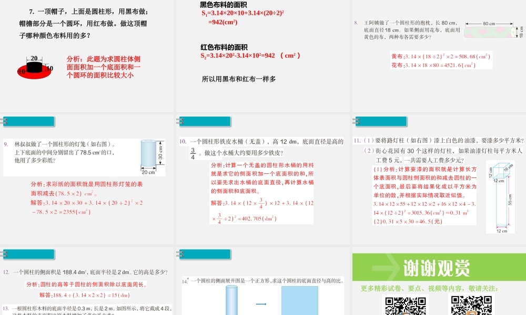This screenshot has height=315, width=526.
Task: Select the 谢谢观赏 banner title
Action: tap(437, 267)
